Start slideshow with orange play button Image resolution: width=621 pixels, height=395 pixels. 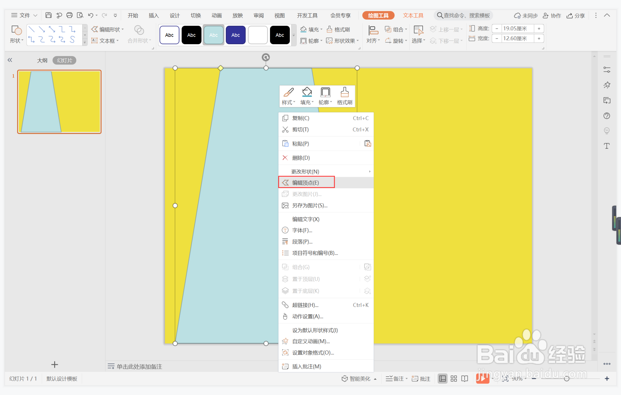click(x=482, y=379)
